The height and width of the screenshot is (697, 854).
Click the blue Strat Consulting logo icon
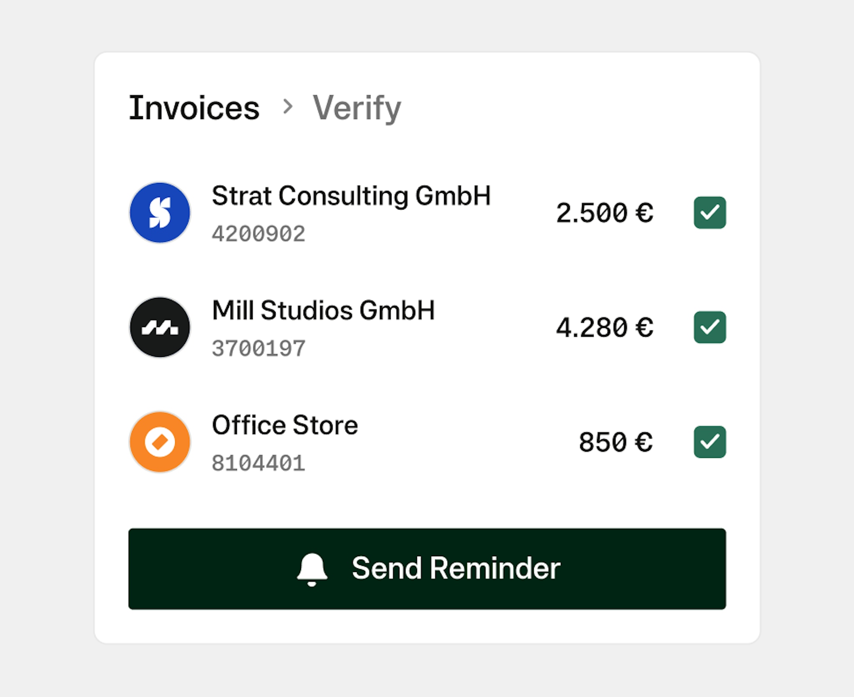pyautogui.click(x=160, y=212)
